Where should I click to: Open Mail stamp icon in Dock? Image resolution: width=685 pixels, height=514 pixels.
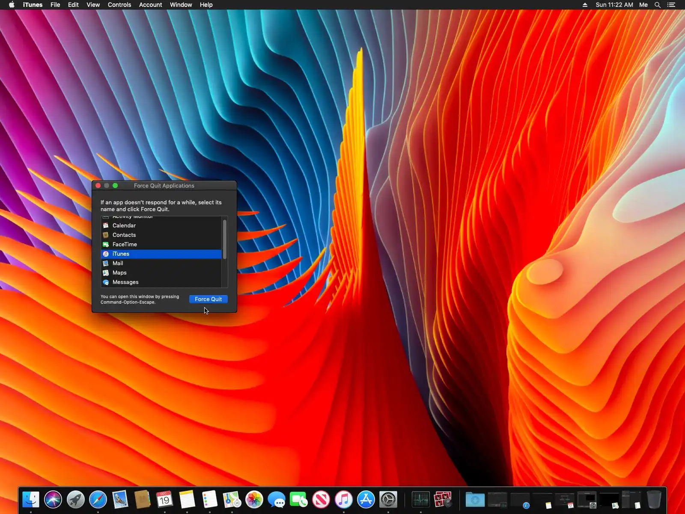120,499
